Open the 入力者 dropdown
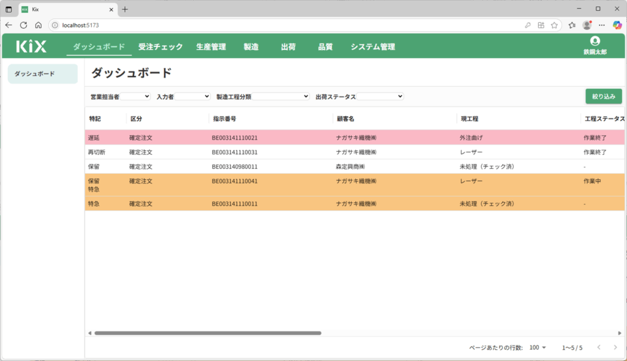 coord(192,96)
